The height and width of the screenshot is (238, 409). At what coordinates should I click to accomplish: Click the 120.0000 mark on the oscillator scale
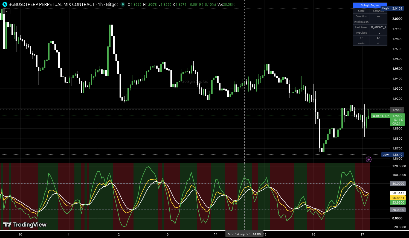399,166
